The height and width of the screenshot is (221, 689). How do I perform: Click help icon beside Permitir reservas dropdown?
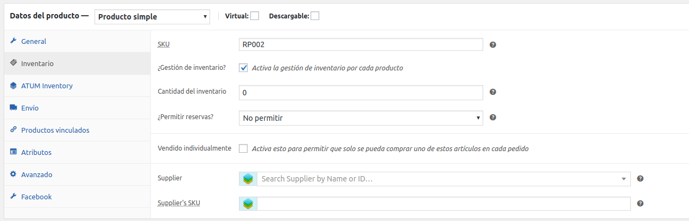coord(493,117)
